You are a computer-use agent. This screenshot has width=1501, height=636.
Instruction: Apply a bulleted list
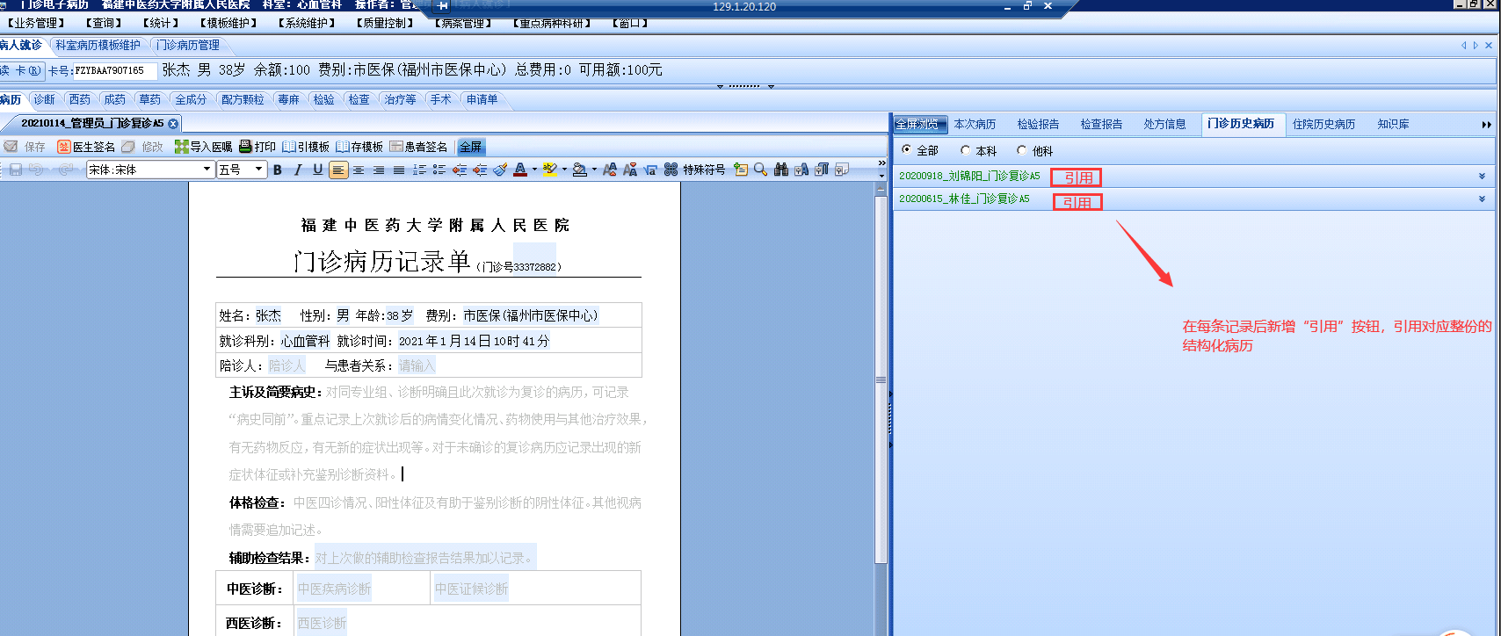439,170
